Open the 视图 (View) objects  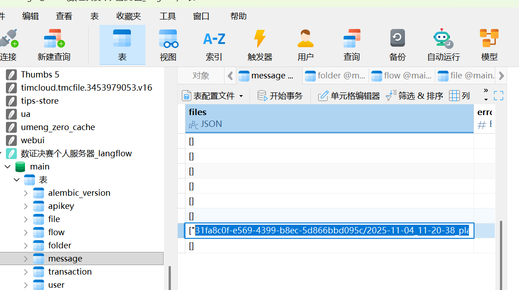[x=168, y=45]
